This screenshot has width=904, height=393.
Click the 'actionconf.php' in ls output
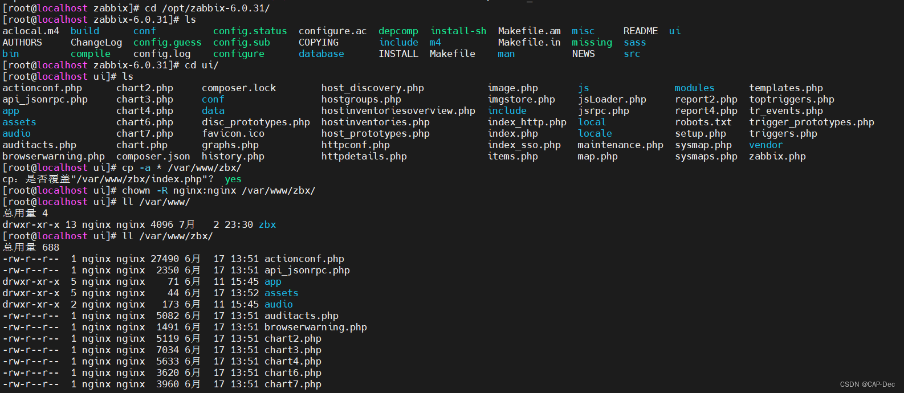point(42,88)
